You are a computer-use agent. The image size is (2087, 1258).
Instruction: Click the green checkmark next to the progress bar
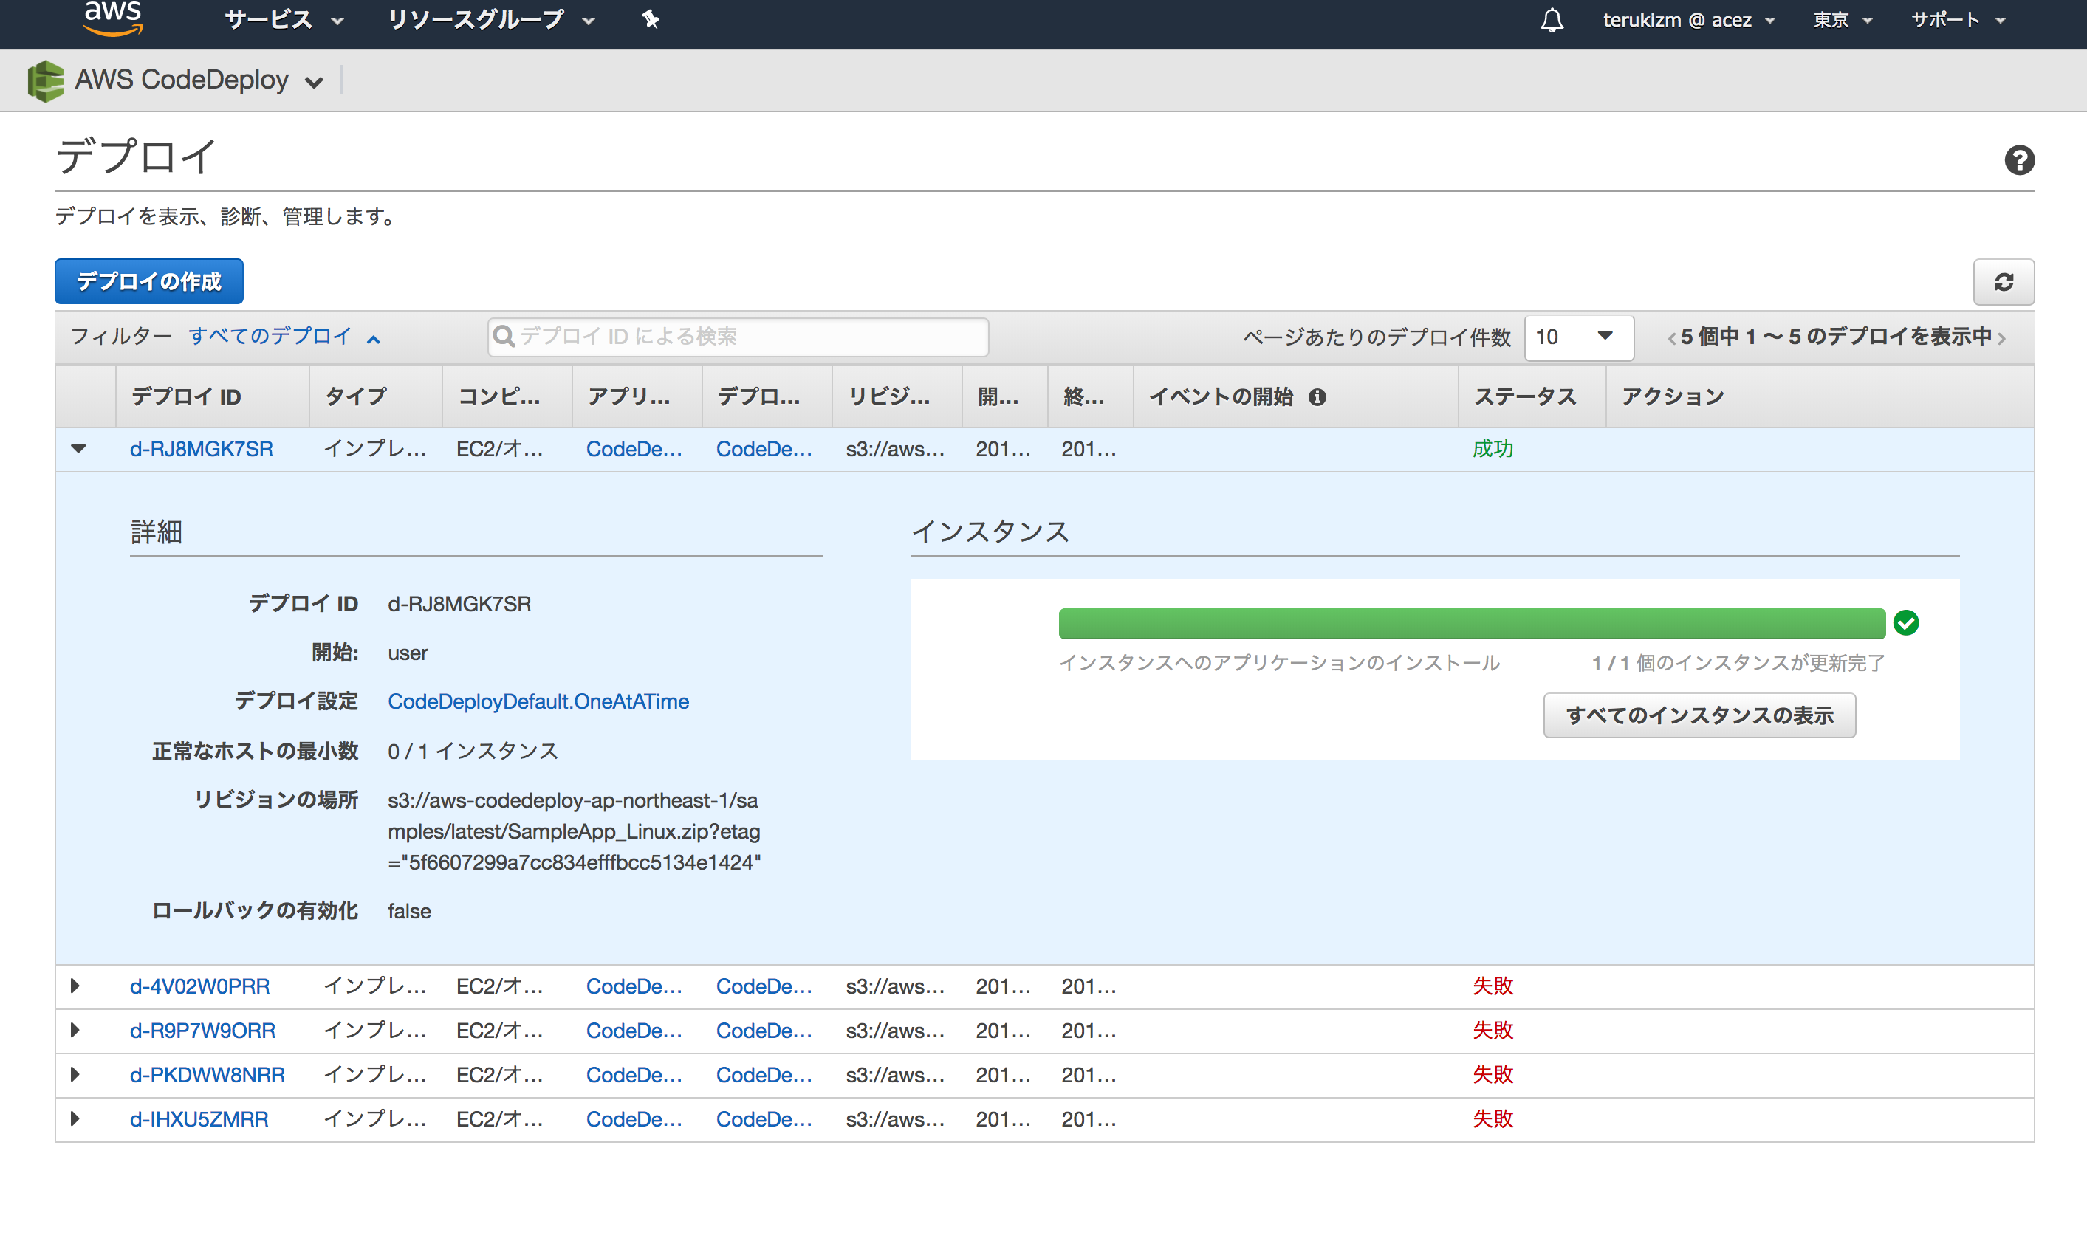[x=1907, y=624]
